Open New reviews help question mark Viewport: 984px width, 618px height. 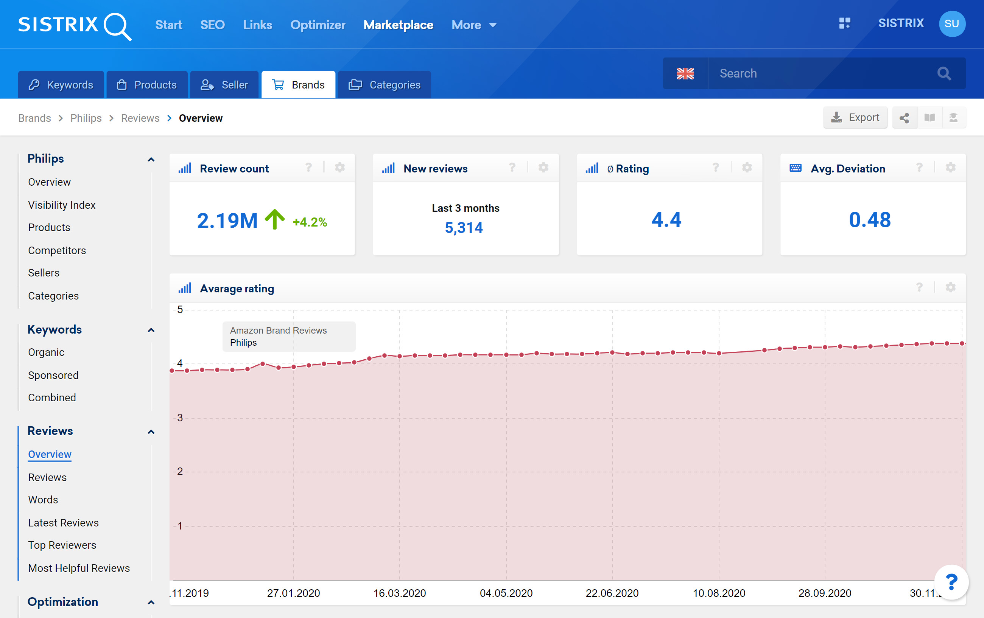[512, 168]
